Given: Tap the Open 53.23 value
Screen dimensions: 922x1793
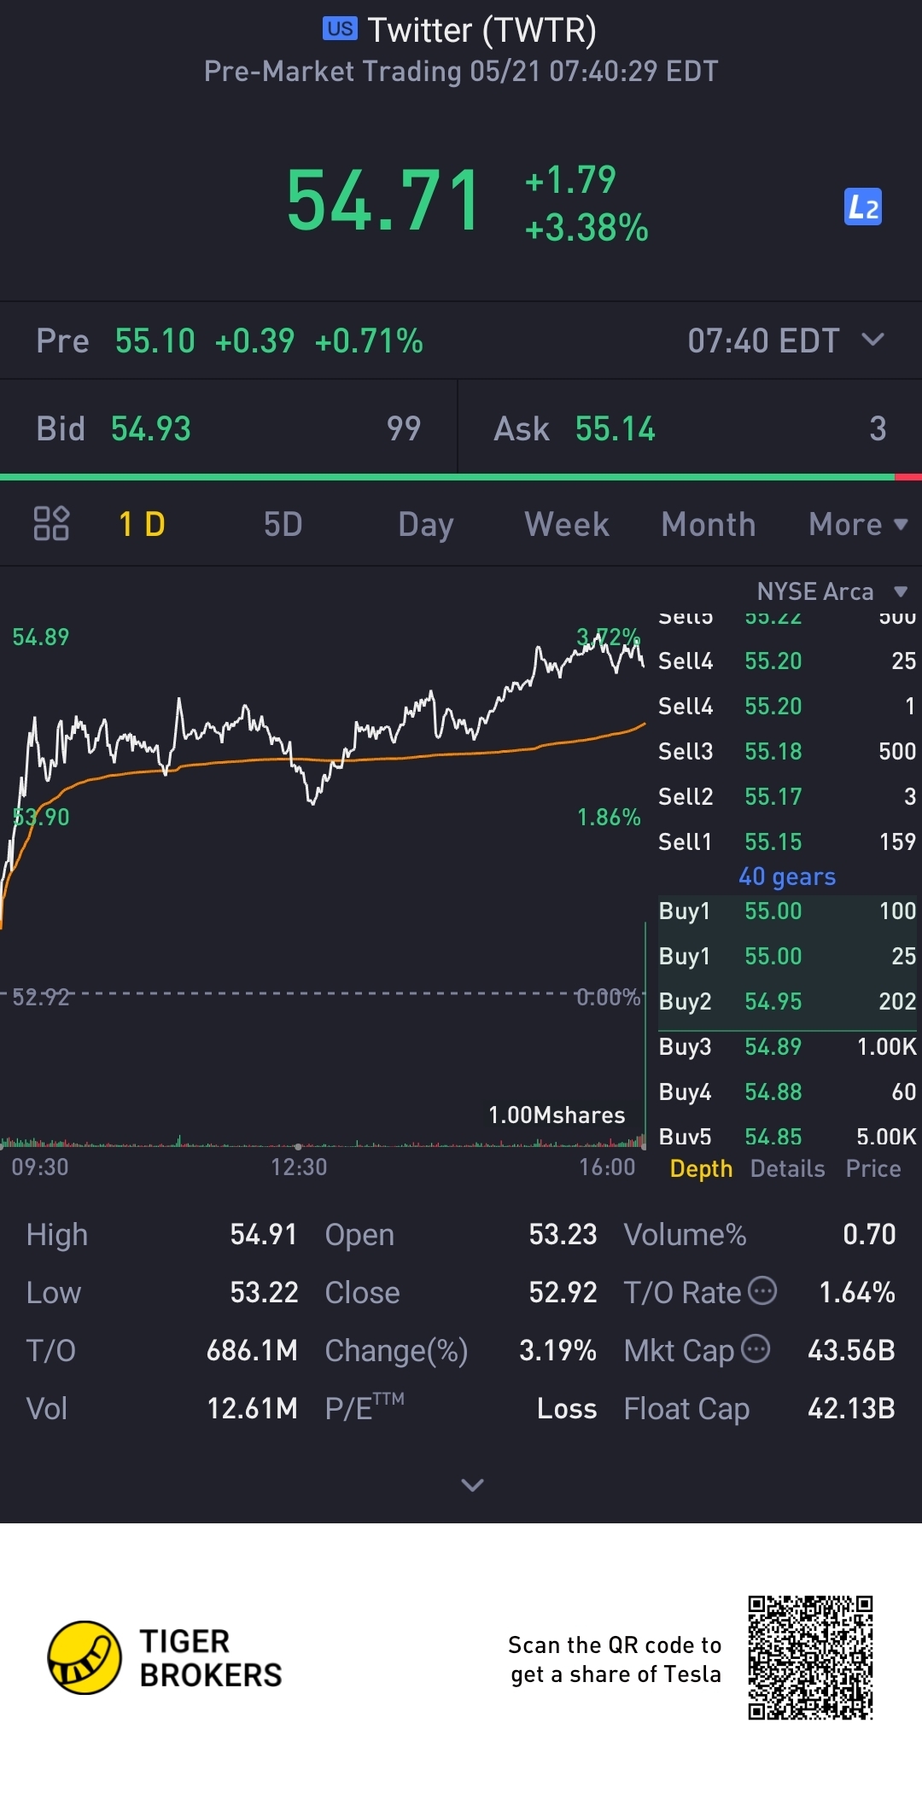Looking at the screenshot, I should (563, 1234).
